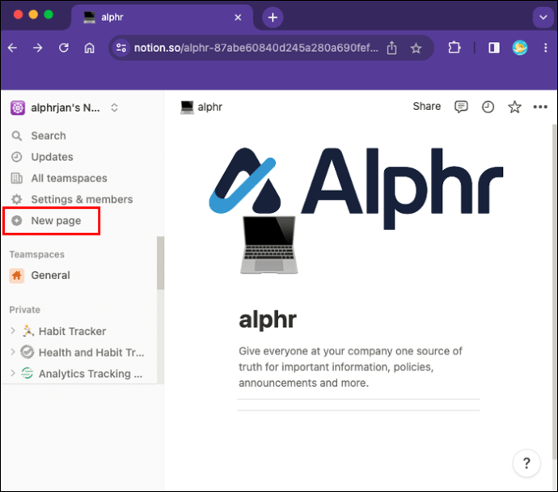Go forward with the browser forward arrow
558x492 pixels.
(x=38, y=48)
